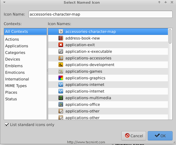Roll up the dialog using the title bar arrow

tap(159, 2)
